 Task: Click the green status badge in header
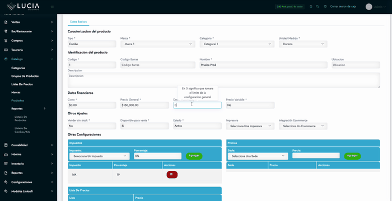[x=290, y=7]
